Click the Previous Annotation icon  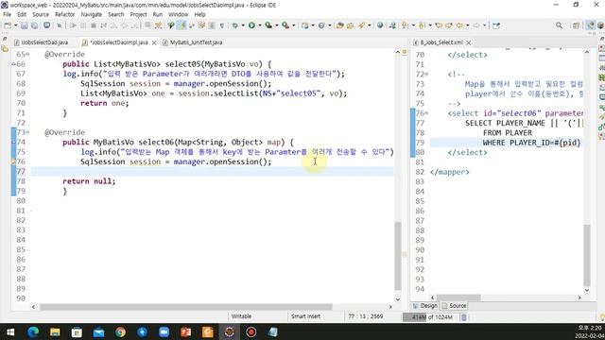pyautogui.click(x=422, y=25)
